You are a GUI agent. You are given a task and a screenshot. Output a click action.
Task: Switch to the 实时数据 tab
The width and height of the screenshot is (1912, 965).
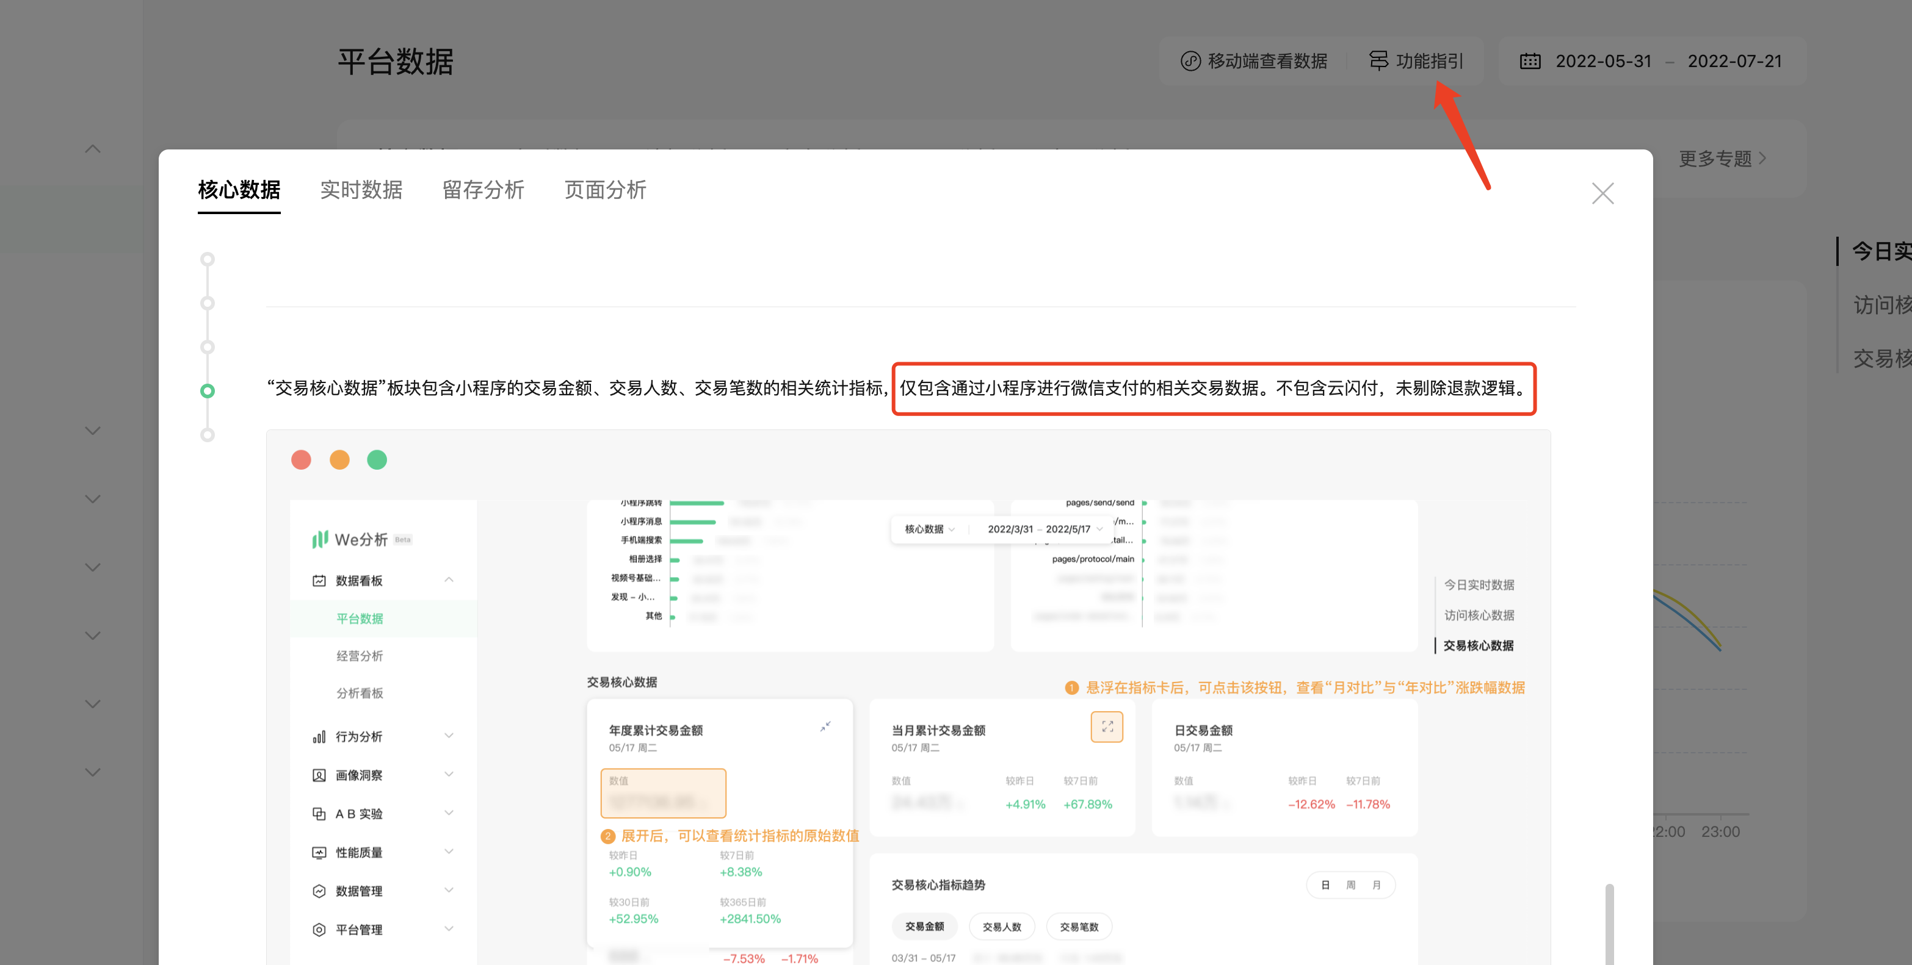pyautogui.click(x=361, y=190)
